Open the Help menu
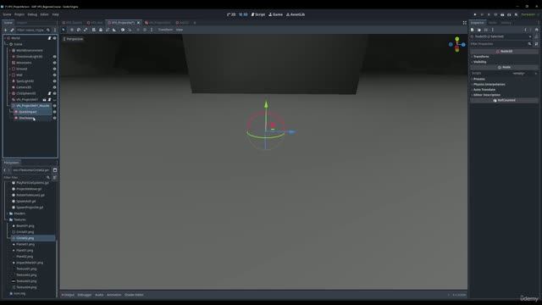The image size is (542, 305). click(55, 14)
